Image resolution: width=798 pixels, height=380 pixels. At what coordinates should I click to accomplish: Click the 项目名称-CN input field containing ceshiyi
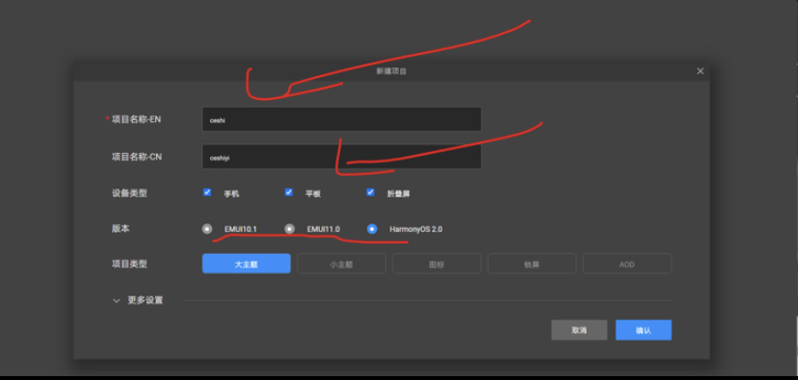tap(341, 157)
